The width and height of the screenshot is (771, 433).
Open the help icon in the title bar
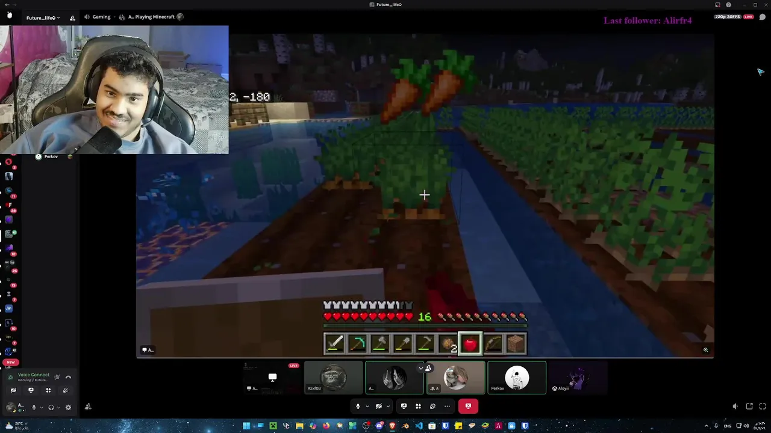(x=728, y=5)
